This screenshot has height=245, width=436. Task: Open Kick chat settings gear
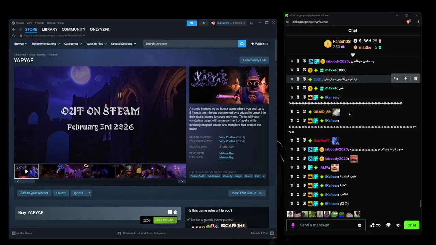[x=398, y=225]
